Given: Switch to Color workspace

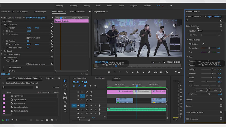Looking at the screenshot, I should coord(98,6).
